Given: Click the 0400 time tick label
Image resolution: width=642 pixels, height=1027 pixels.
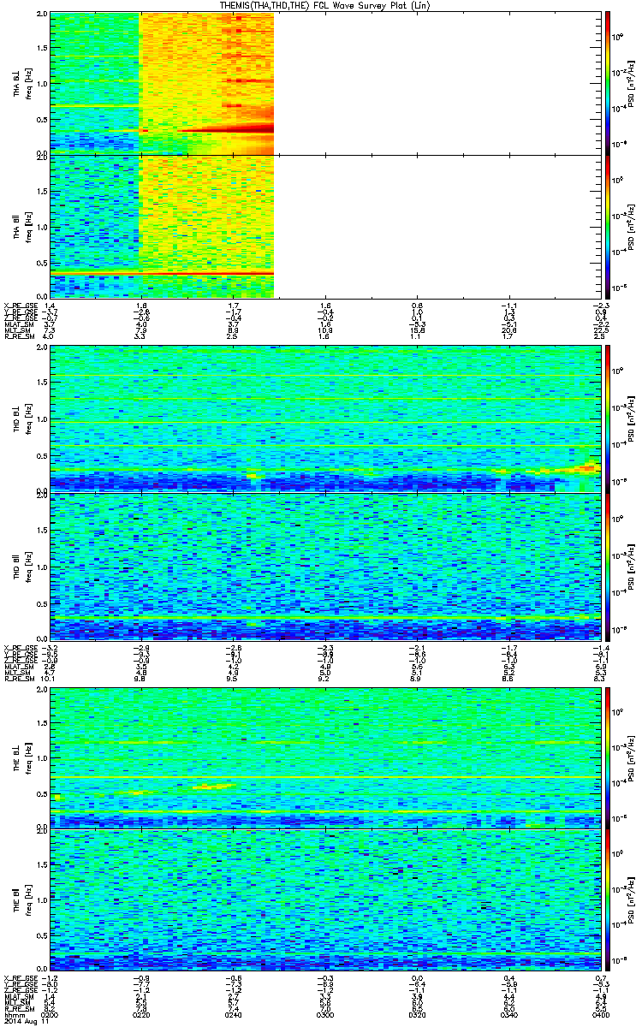Looking at the screenshot, I should click(x=601, y=1013).
